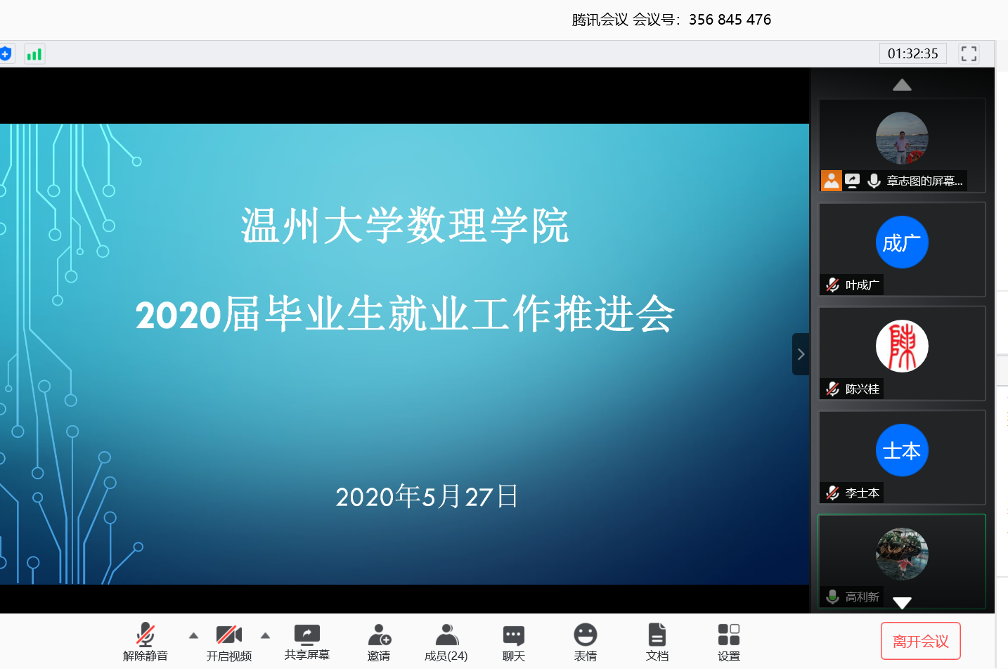Click the share screen icon
Image resolution: width=1008 pixels, height=669 pixels.
(x=306, y=636)
